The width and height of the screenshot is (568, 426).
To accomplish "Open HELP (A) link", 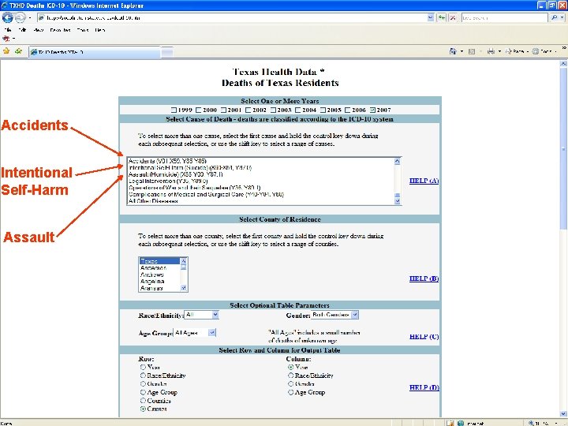I will pos(424,181).
